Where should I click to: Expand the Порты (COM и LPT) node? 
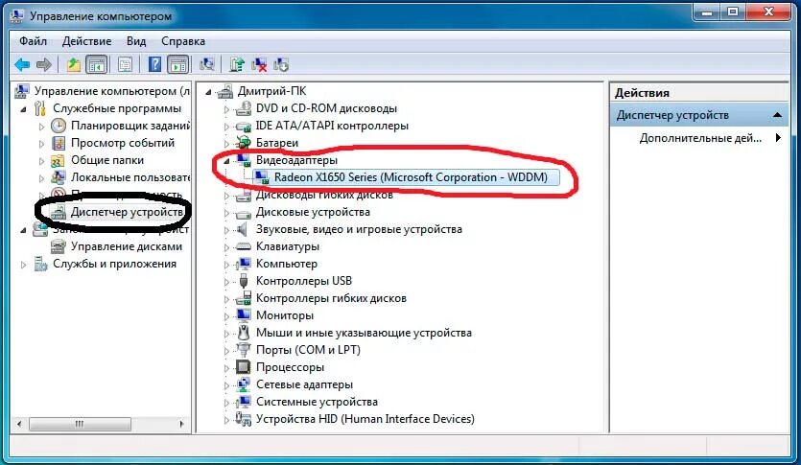click(226, 350)
